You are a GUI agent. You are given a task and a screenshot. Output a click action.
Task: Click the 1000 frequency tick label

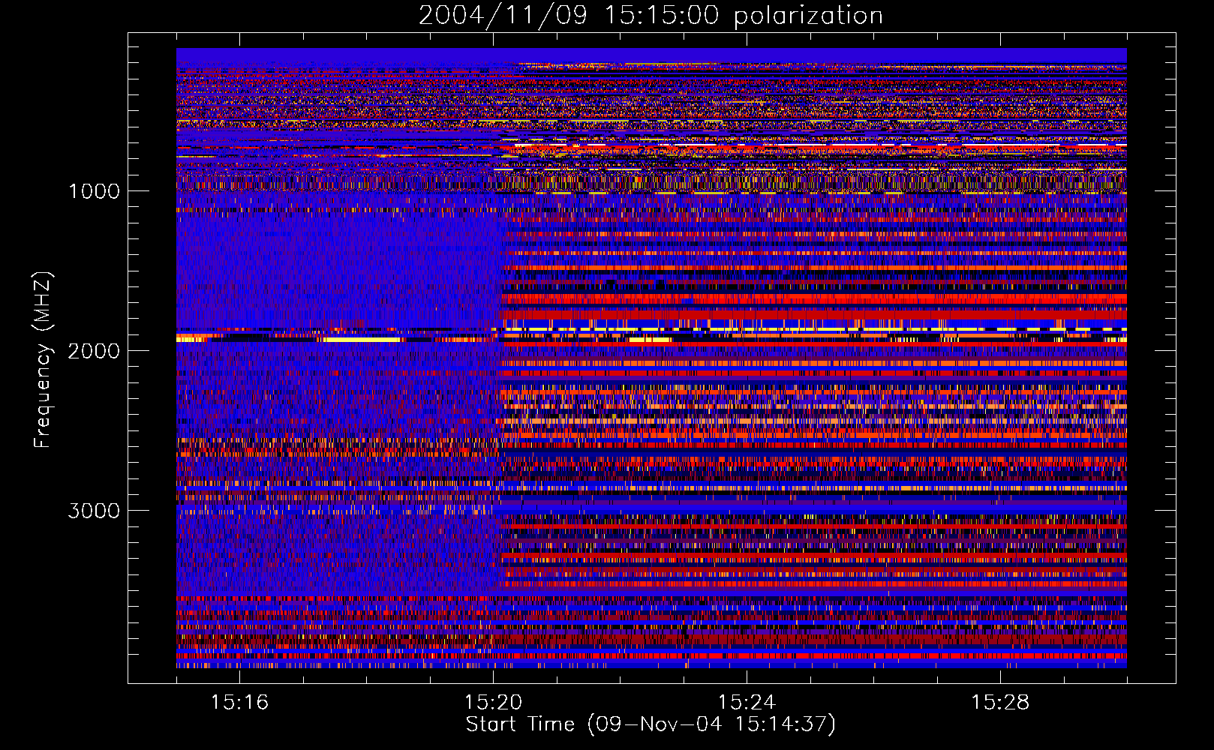pos(95,191)
